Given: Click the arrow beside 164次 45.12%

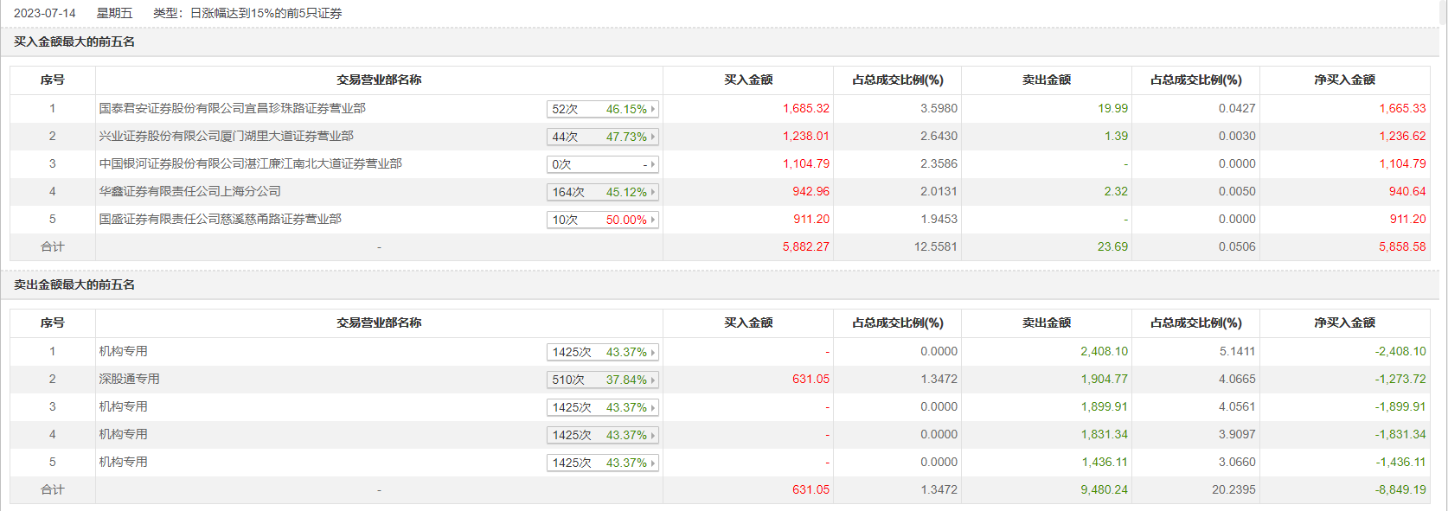Looking at the screenshot, I should 652,192.
